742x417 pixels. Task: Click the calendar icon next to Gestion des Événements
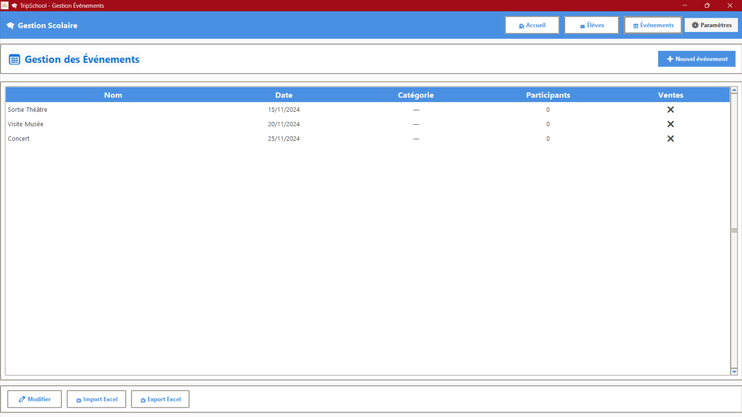(x=14, y=60)
